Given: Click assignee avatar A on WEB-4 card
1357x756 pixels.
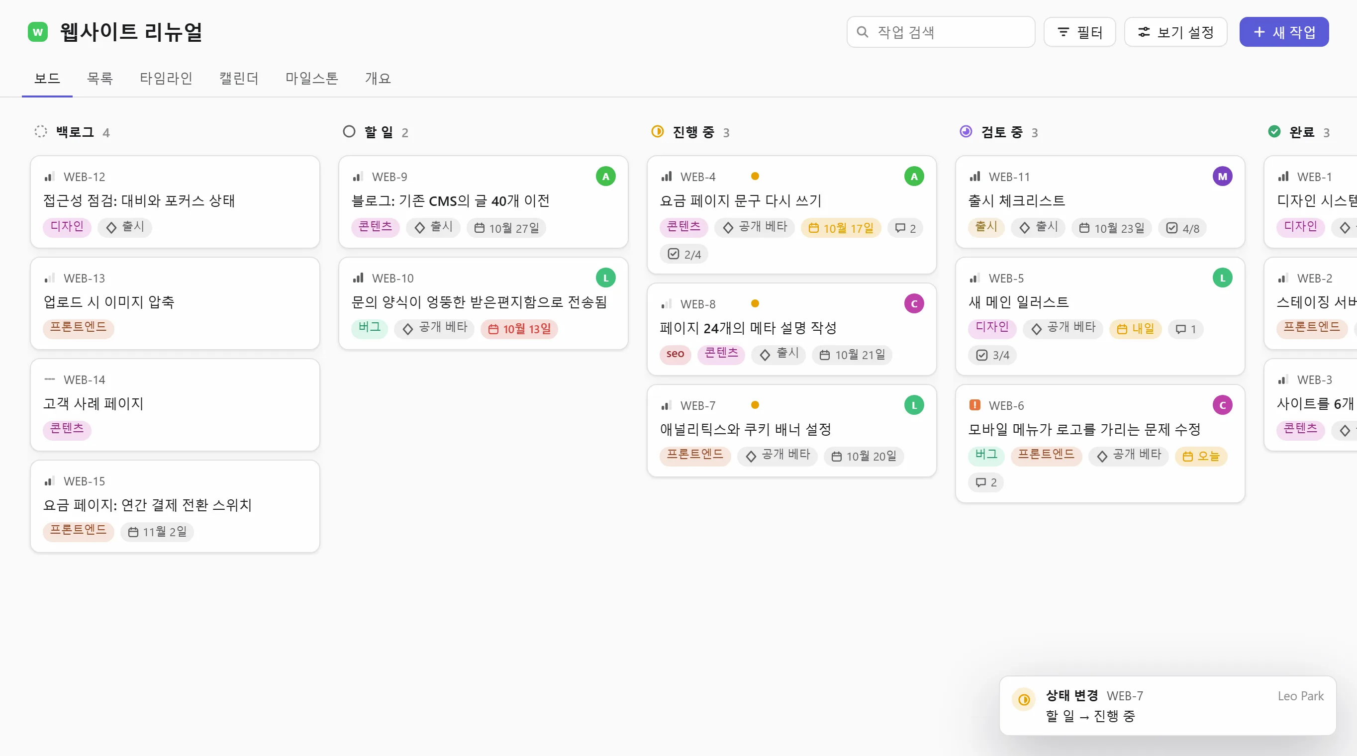Looking at the screenshot, I should 914,177.
